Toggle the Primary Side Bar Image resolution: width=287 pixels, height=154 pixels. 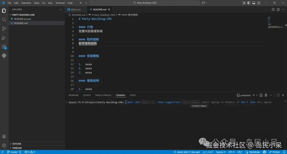click(249, 3)
